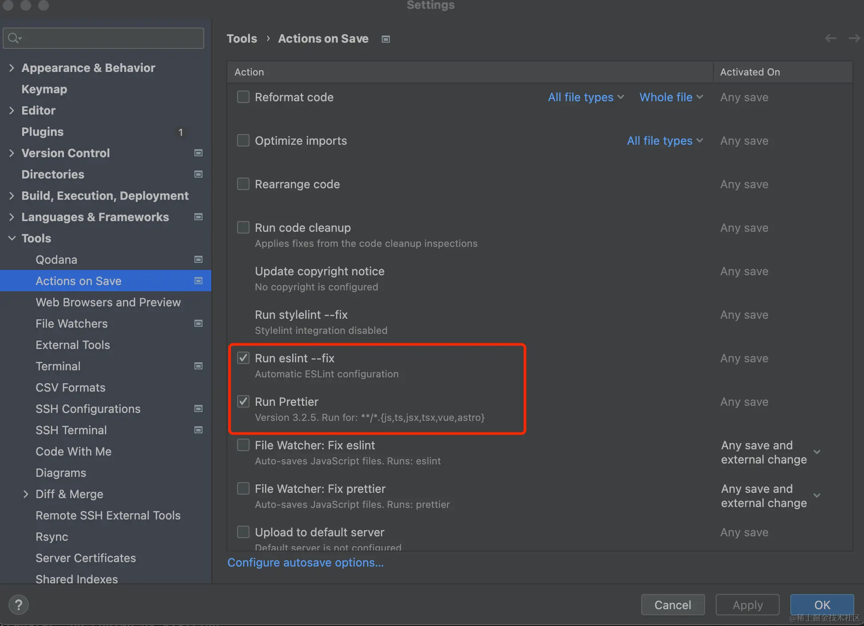Click project-level icon next to Version Control
The width and height of the screenshot is (864, 626).
click(x=198, y=153)
